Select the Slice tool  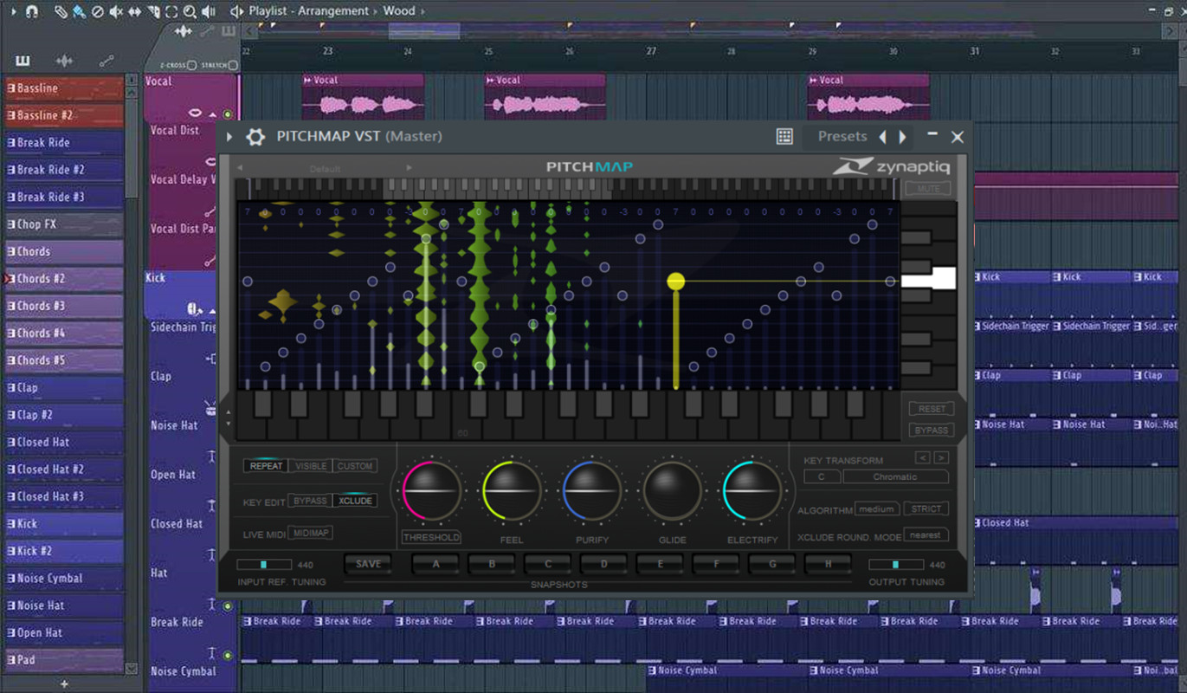point(154,12)
